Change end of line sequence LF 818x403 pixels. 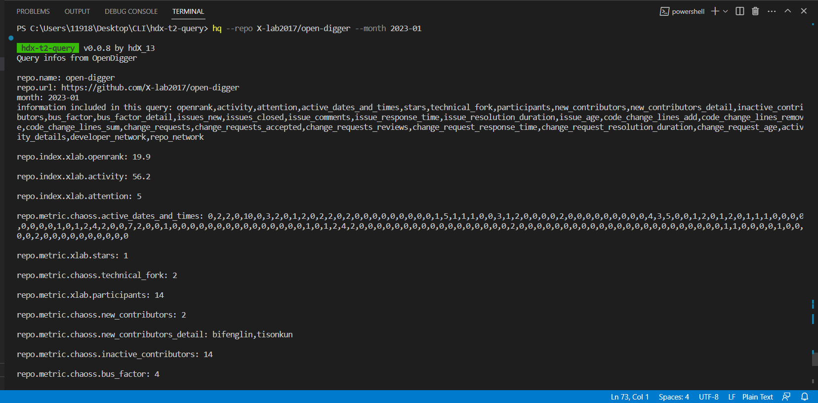[732, 397]
